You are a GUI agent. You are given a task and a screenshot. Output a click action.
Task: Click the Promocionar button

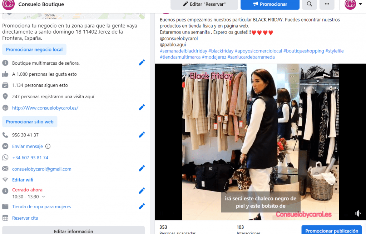click(270, 5)
